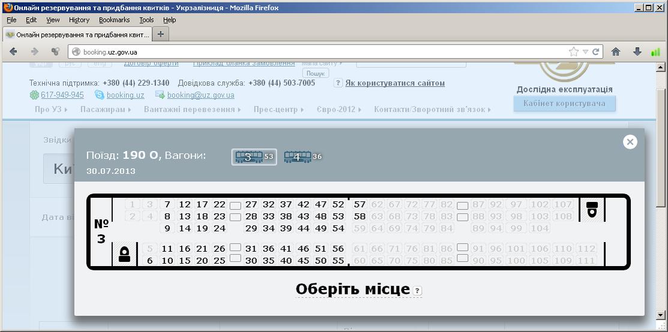The width and height of the screenshot is (668, 332).
Task: Expand the Прес-центр navigation menu
Action: click(x=278, y=110)
